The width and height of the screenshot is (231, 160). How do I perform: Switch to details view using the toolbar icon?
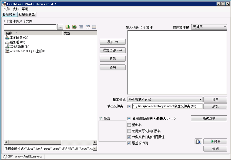pos(81,27)
